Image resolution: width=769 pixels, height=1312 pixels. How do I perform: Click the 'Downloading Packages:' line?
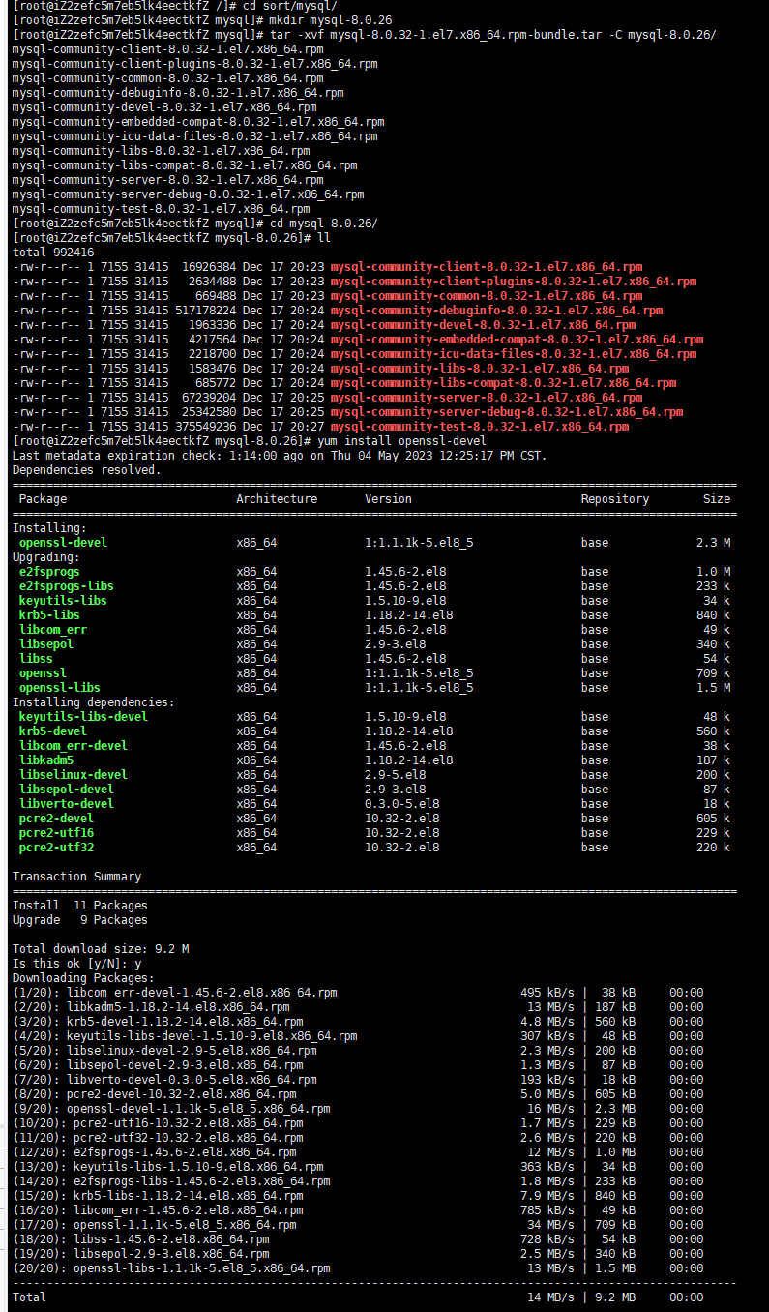83,978
